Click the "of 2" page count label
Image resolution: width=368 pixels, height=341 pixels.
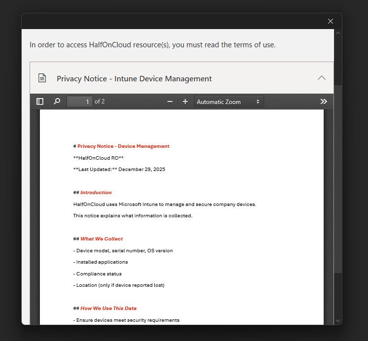(x=100, y=102)
